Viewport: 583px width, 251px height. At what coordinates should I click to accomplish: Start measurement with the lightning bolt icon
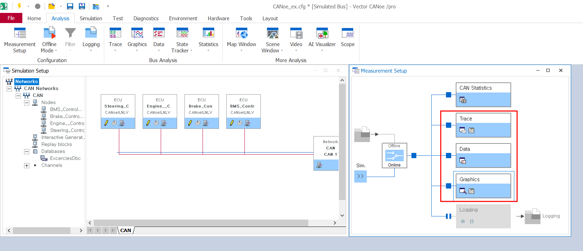[20, 6]
